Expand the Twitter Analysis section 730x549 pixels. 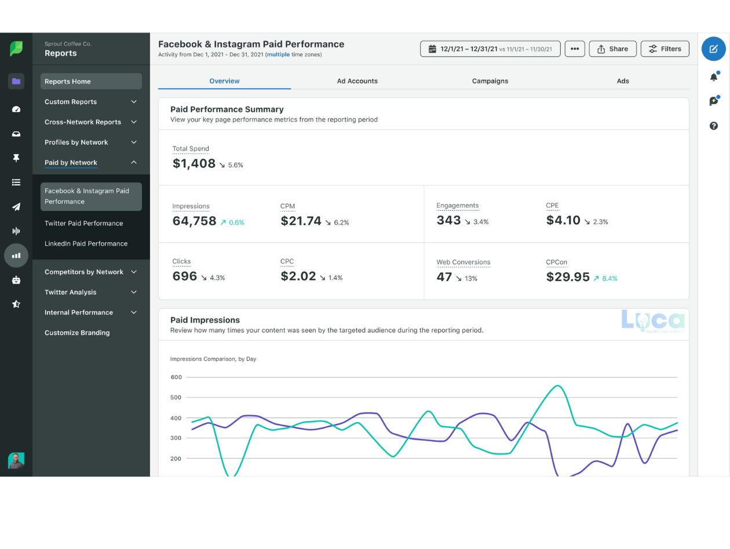pyautogui.click(x=91, y=292)
